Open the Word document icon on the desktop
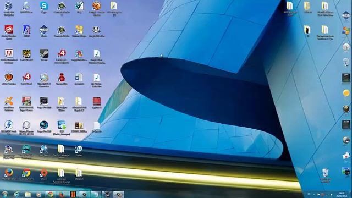352x198 pixels. pyautogui.click(x=79, y=79)
